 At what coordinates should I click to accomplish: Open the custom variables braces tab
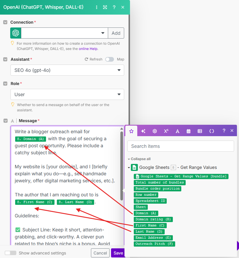click(x=212, y=131)
